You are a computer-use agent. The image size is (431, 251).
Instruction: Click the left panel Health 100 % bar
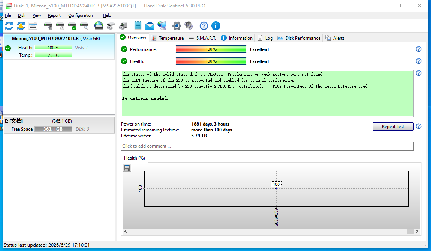[x=53, y=48]
